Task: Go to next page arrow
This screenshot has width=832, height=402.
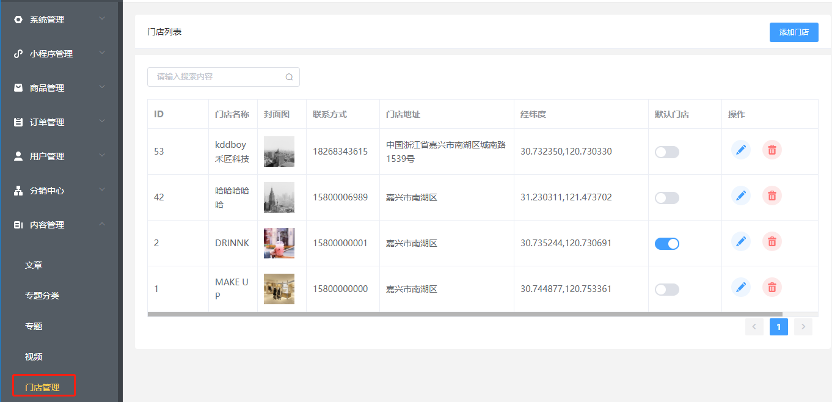Action: [803, 327]
